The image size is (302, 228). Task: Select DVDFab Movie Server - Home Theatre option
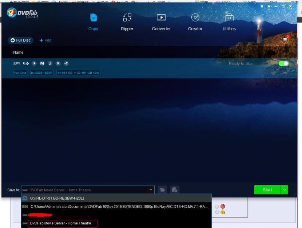point(116,223)
